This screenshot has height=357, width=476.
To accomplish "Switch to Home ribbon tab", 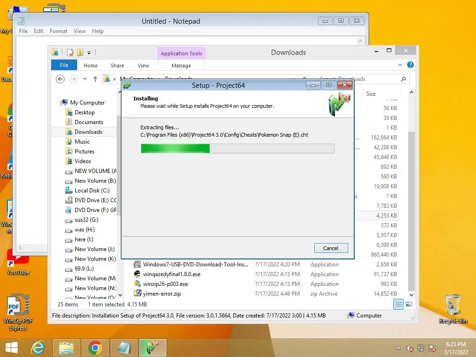I will 91,66.
